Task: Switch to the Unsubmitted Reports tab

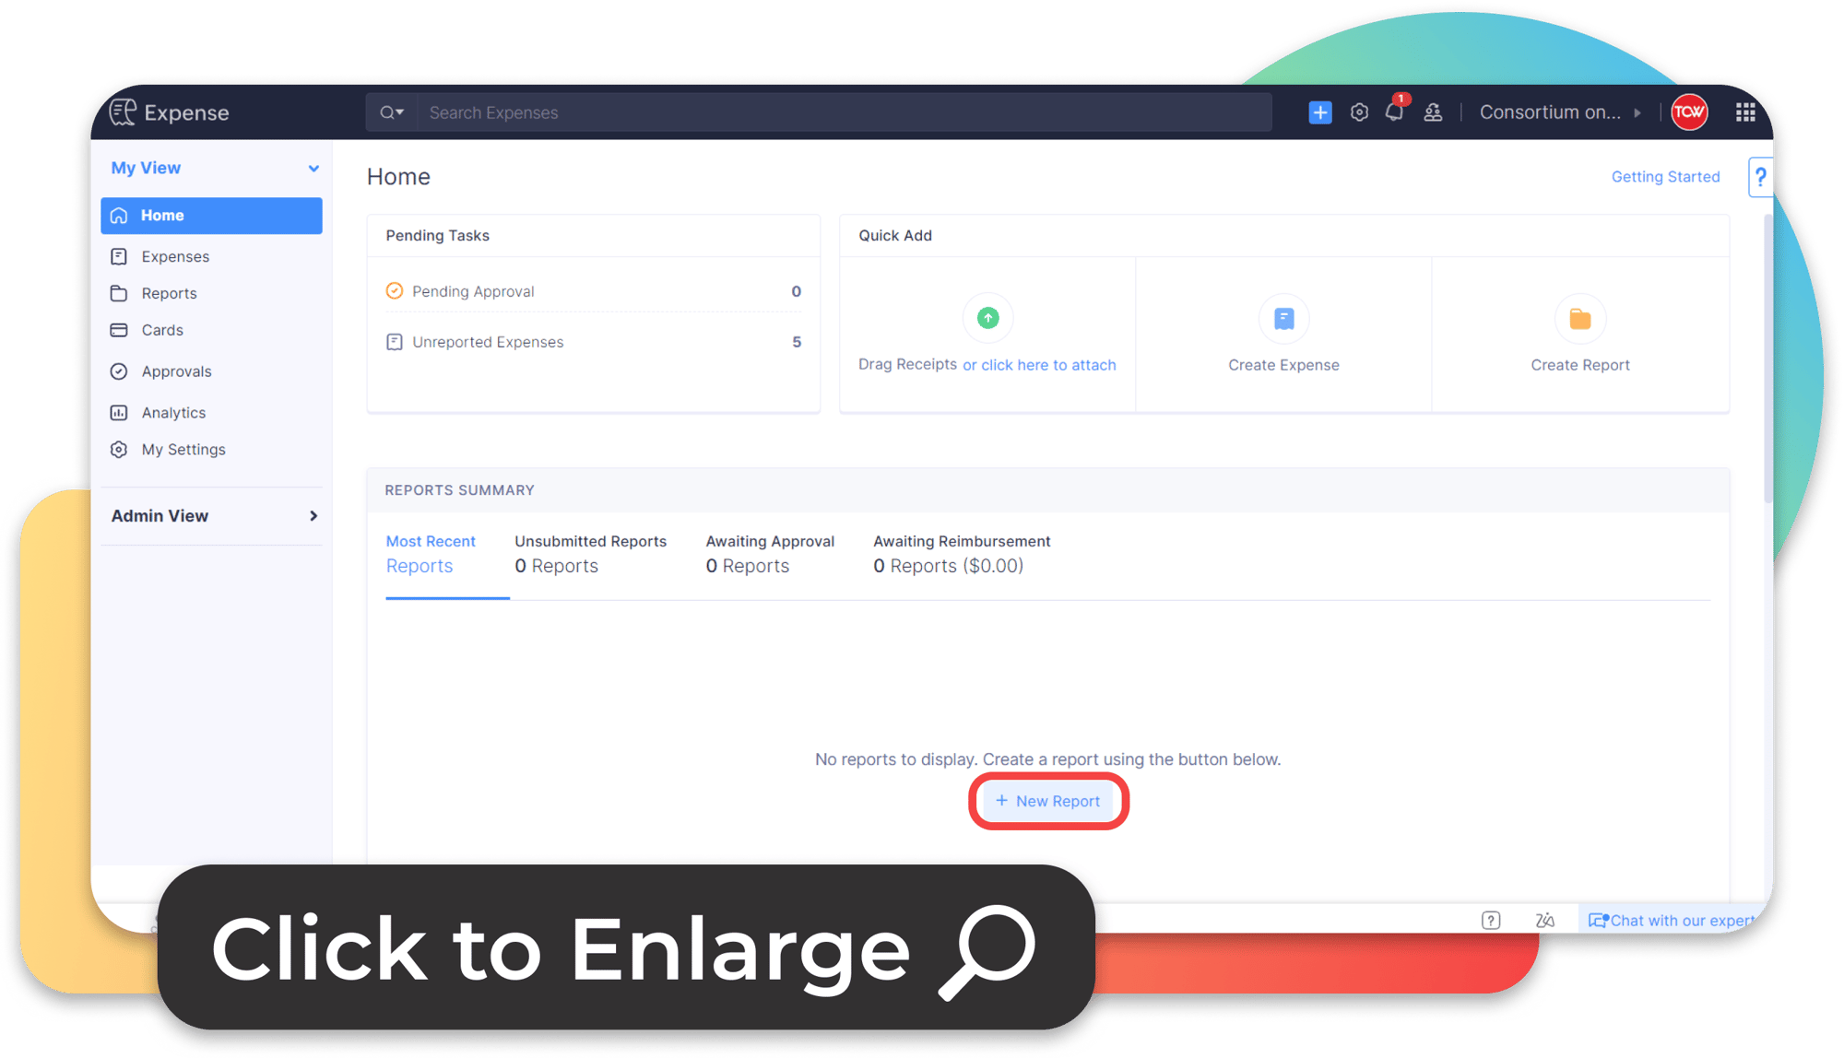Action: (590, 553)
